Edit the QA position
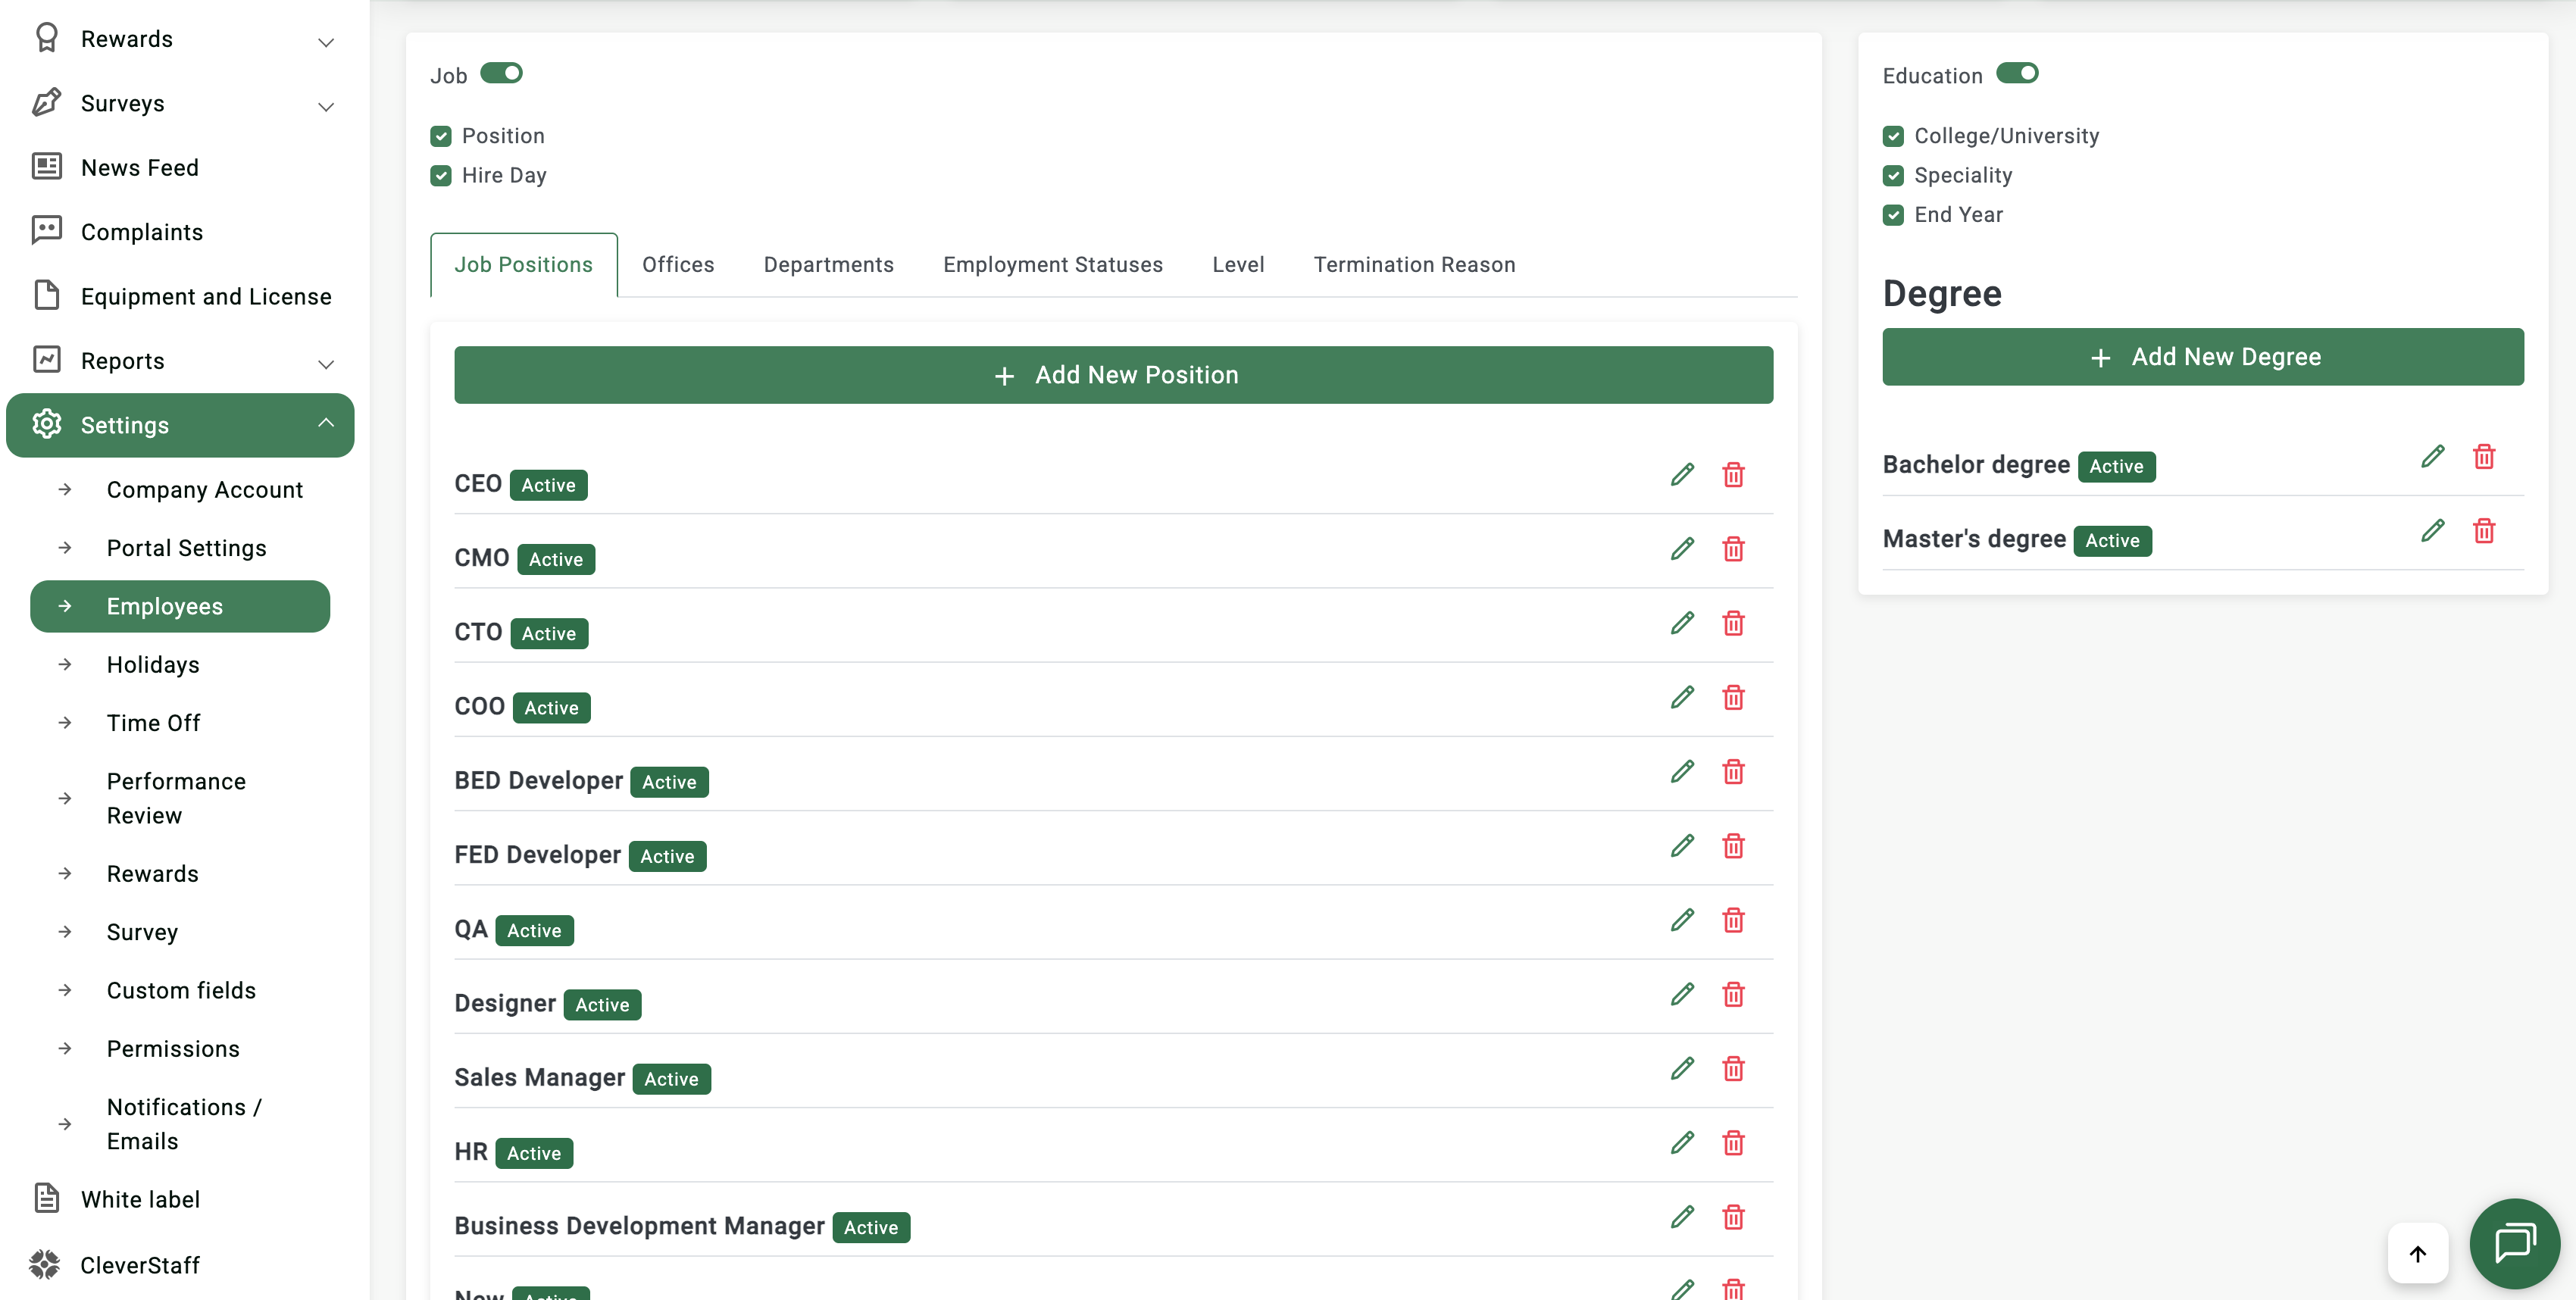 click(x=1682, y=920)
